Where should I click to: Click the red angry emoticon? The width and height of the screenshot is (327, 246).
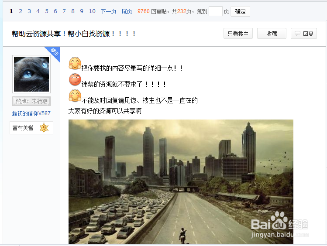pyautogui.click(x=75, y=79)
